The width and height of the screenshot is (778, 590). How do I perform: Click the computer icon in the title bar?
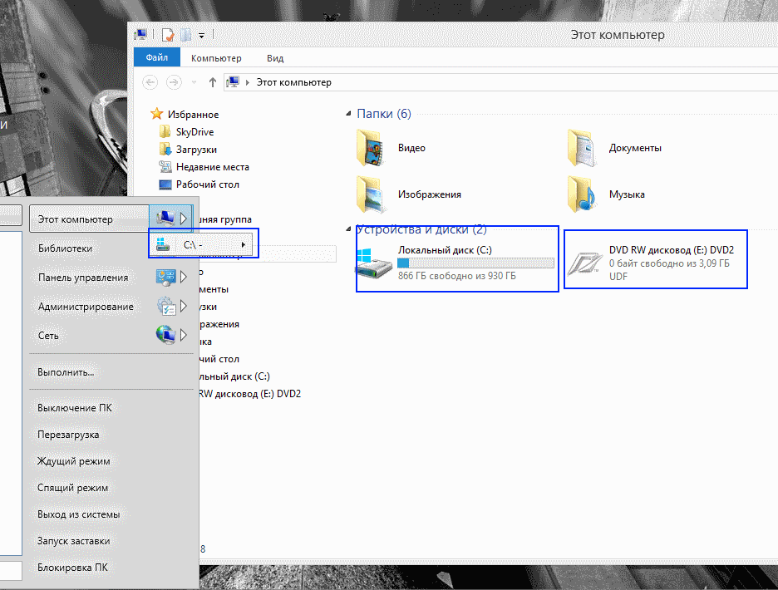point(140,34)
